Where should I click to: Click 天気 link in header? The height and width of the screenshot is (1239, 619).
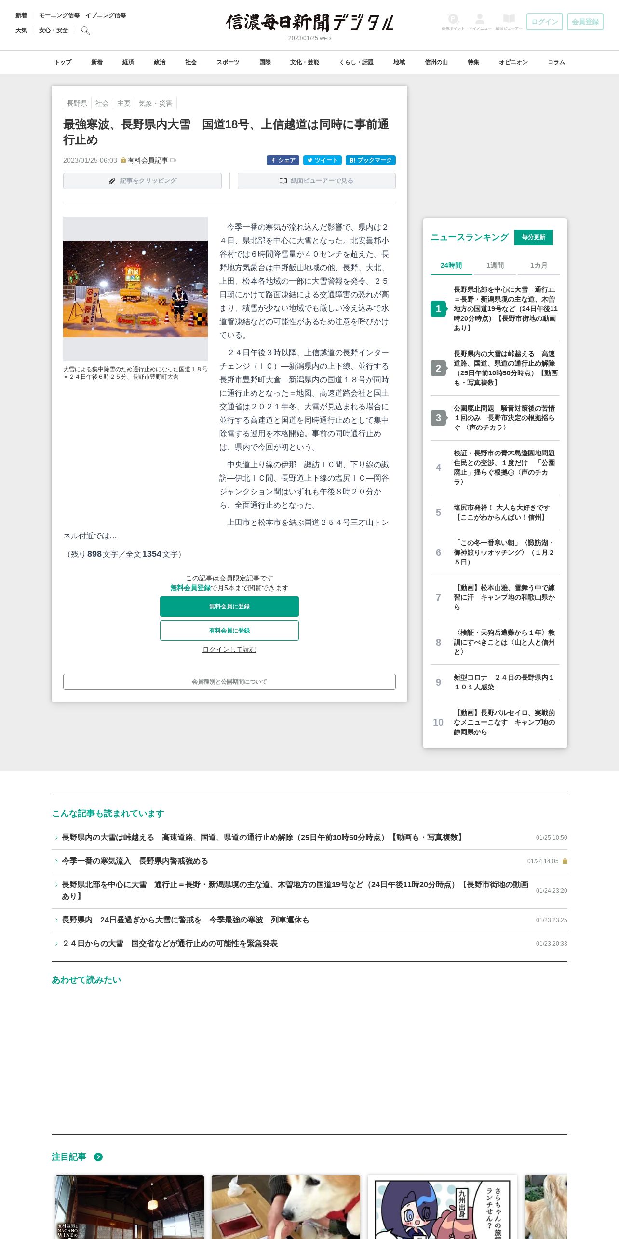pyautogui.click(x=21, y=30)
